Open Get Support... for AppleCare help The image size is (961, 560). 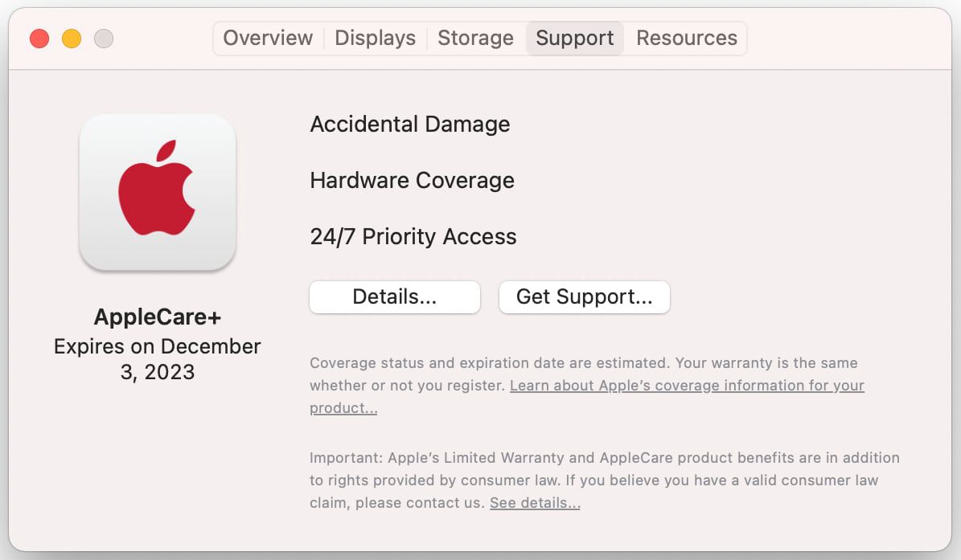pos(585,296)
